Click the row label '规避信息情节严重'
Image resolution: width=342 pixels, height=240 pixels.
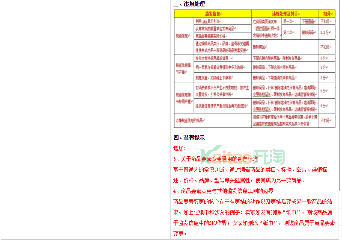184,68
